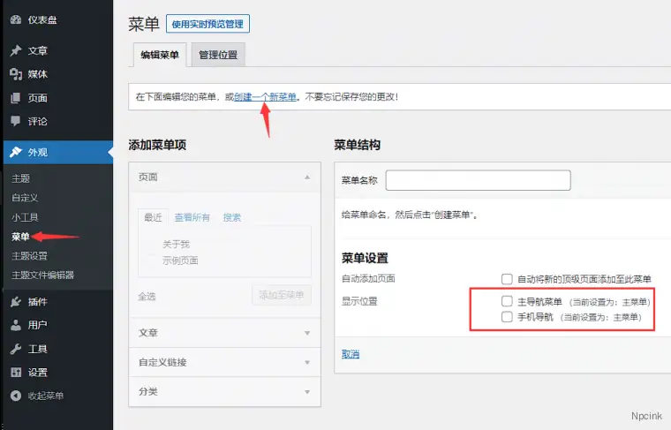Click the 创建一个新菜单 link
This screenshot has height=430, width=671.
[265, 96]
